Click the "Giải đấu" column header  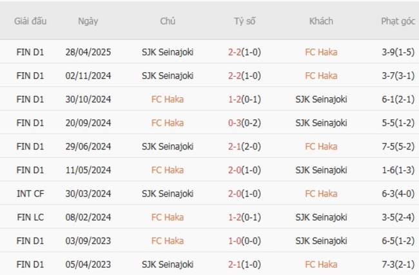pos(30,21)
